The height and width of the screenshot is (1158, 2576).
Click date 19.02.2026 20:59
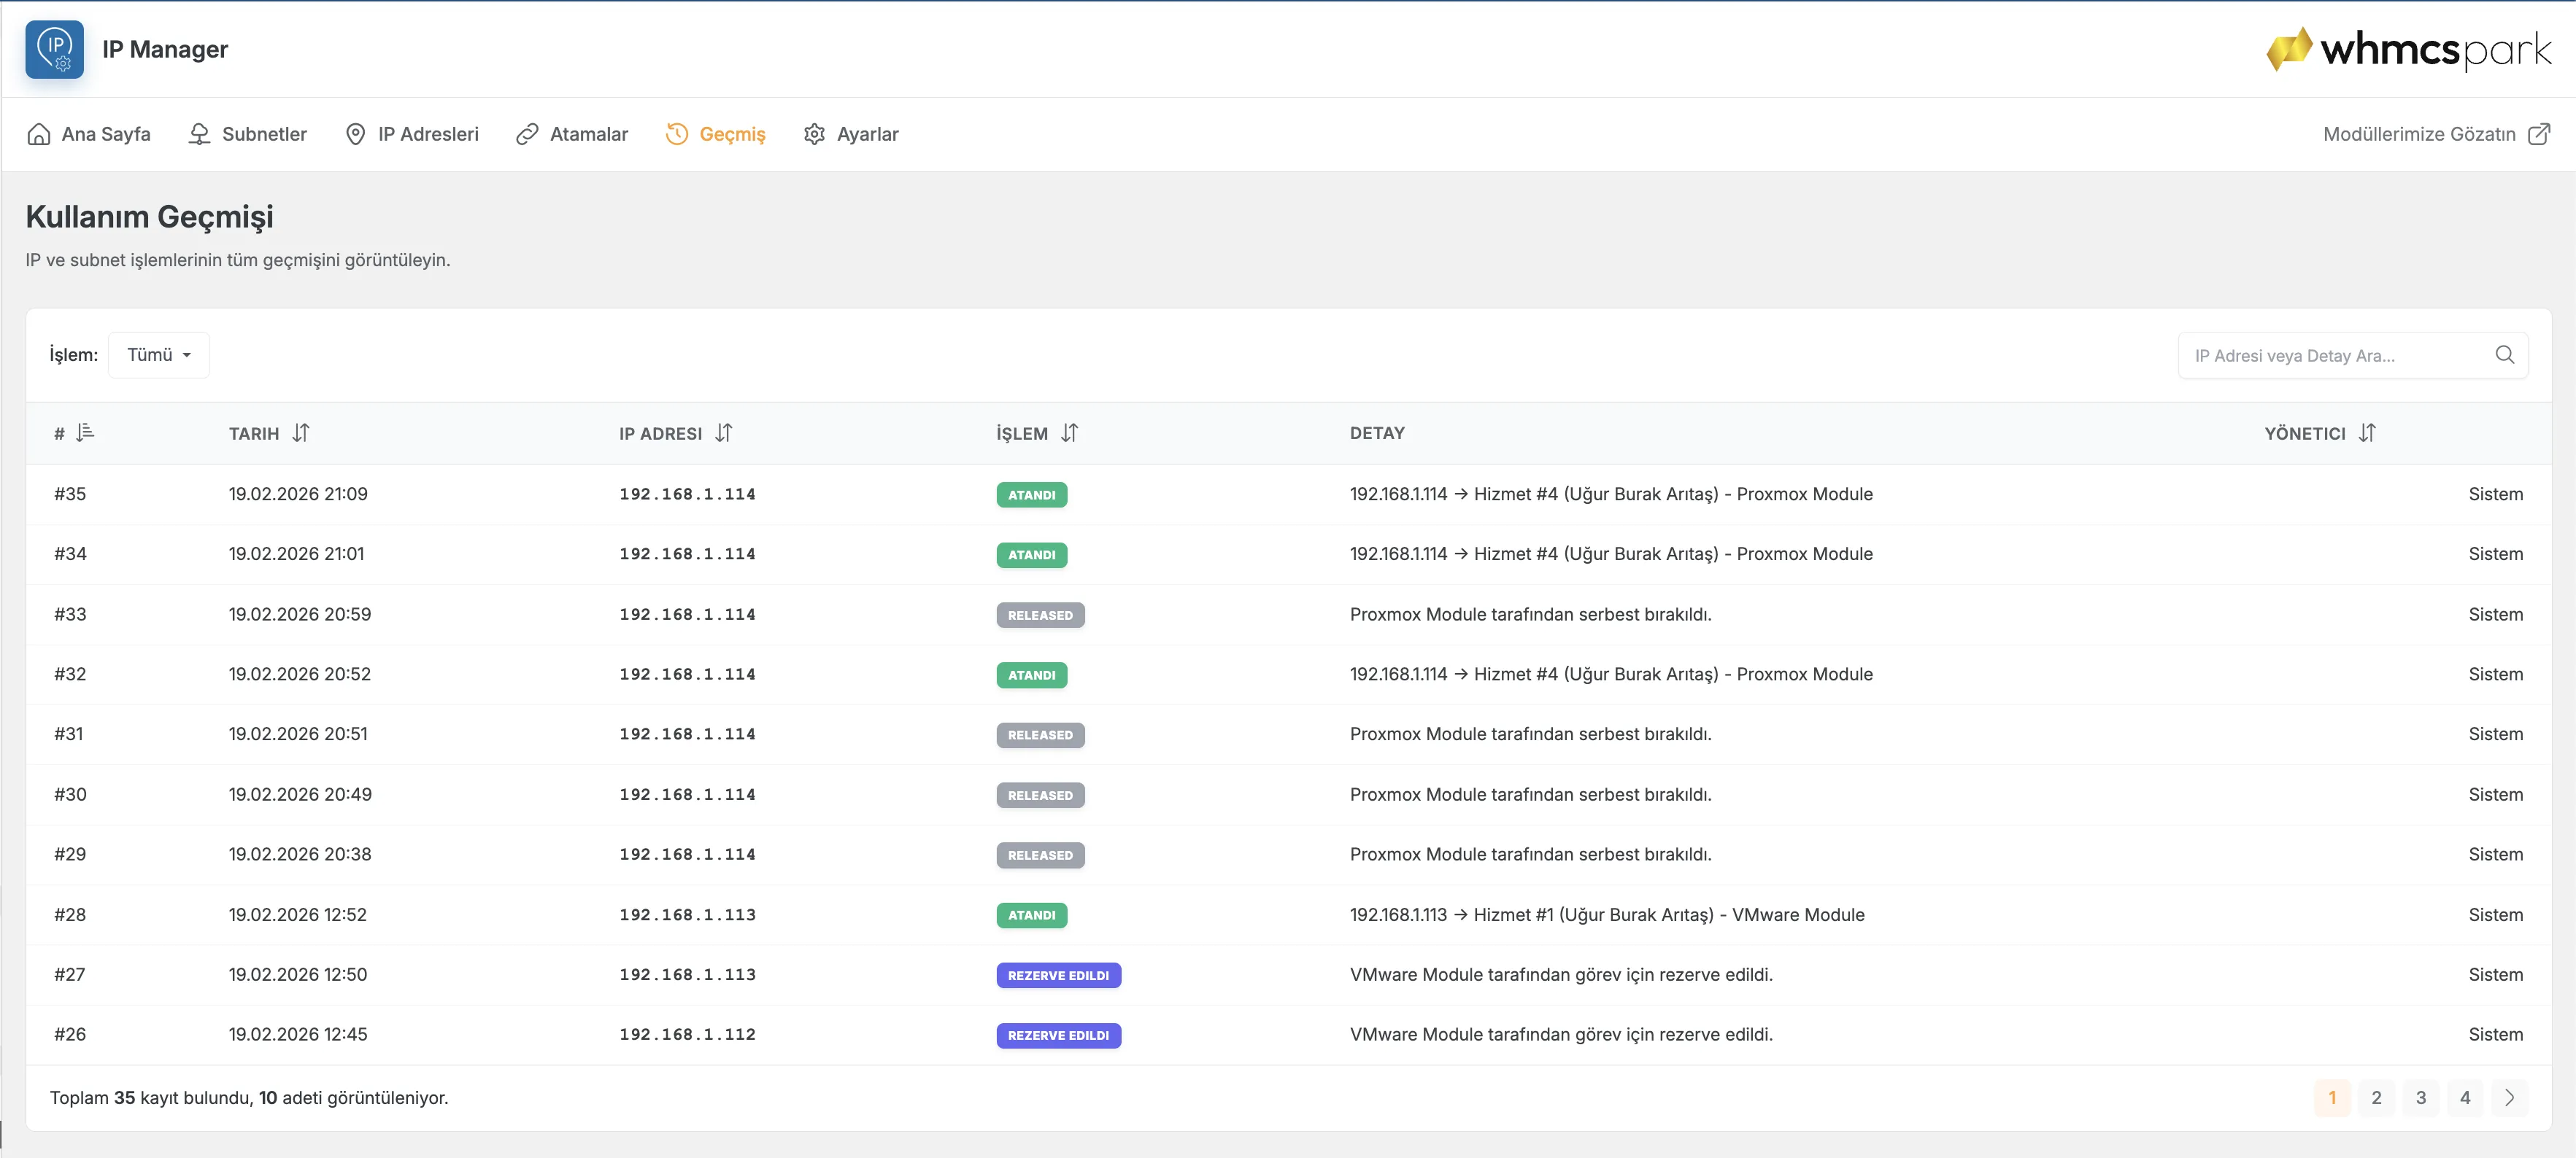(x=300, y=613)
